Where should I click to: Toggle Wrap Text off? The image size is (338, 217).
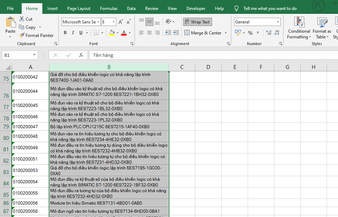click(197, 22)
